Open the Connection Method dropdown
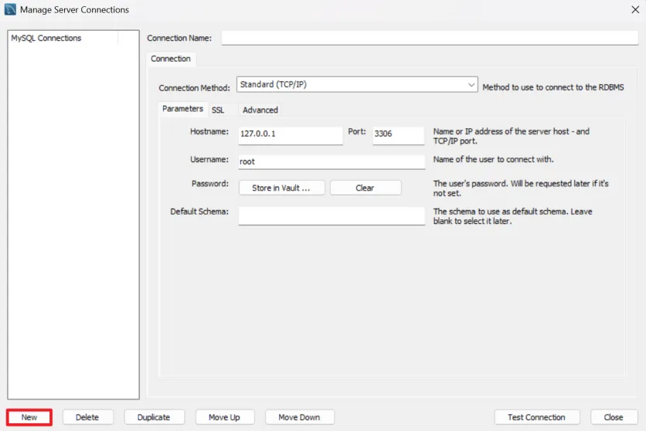This screenshot has width=646, height=431. (357, 84)
